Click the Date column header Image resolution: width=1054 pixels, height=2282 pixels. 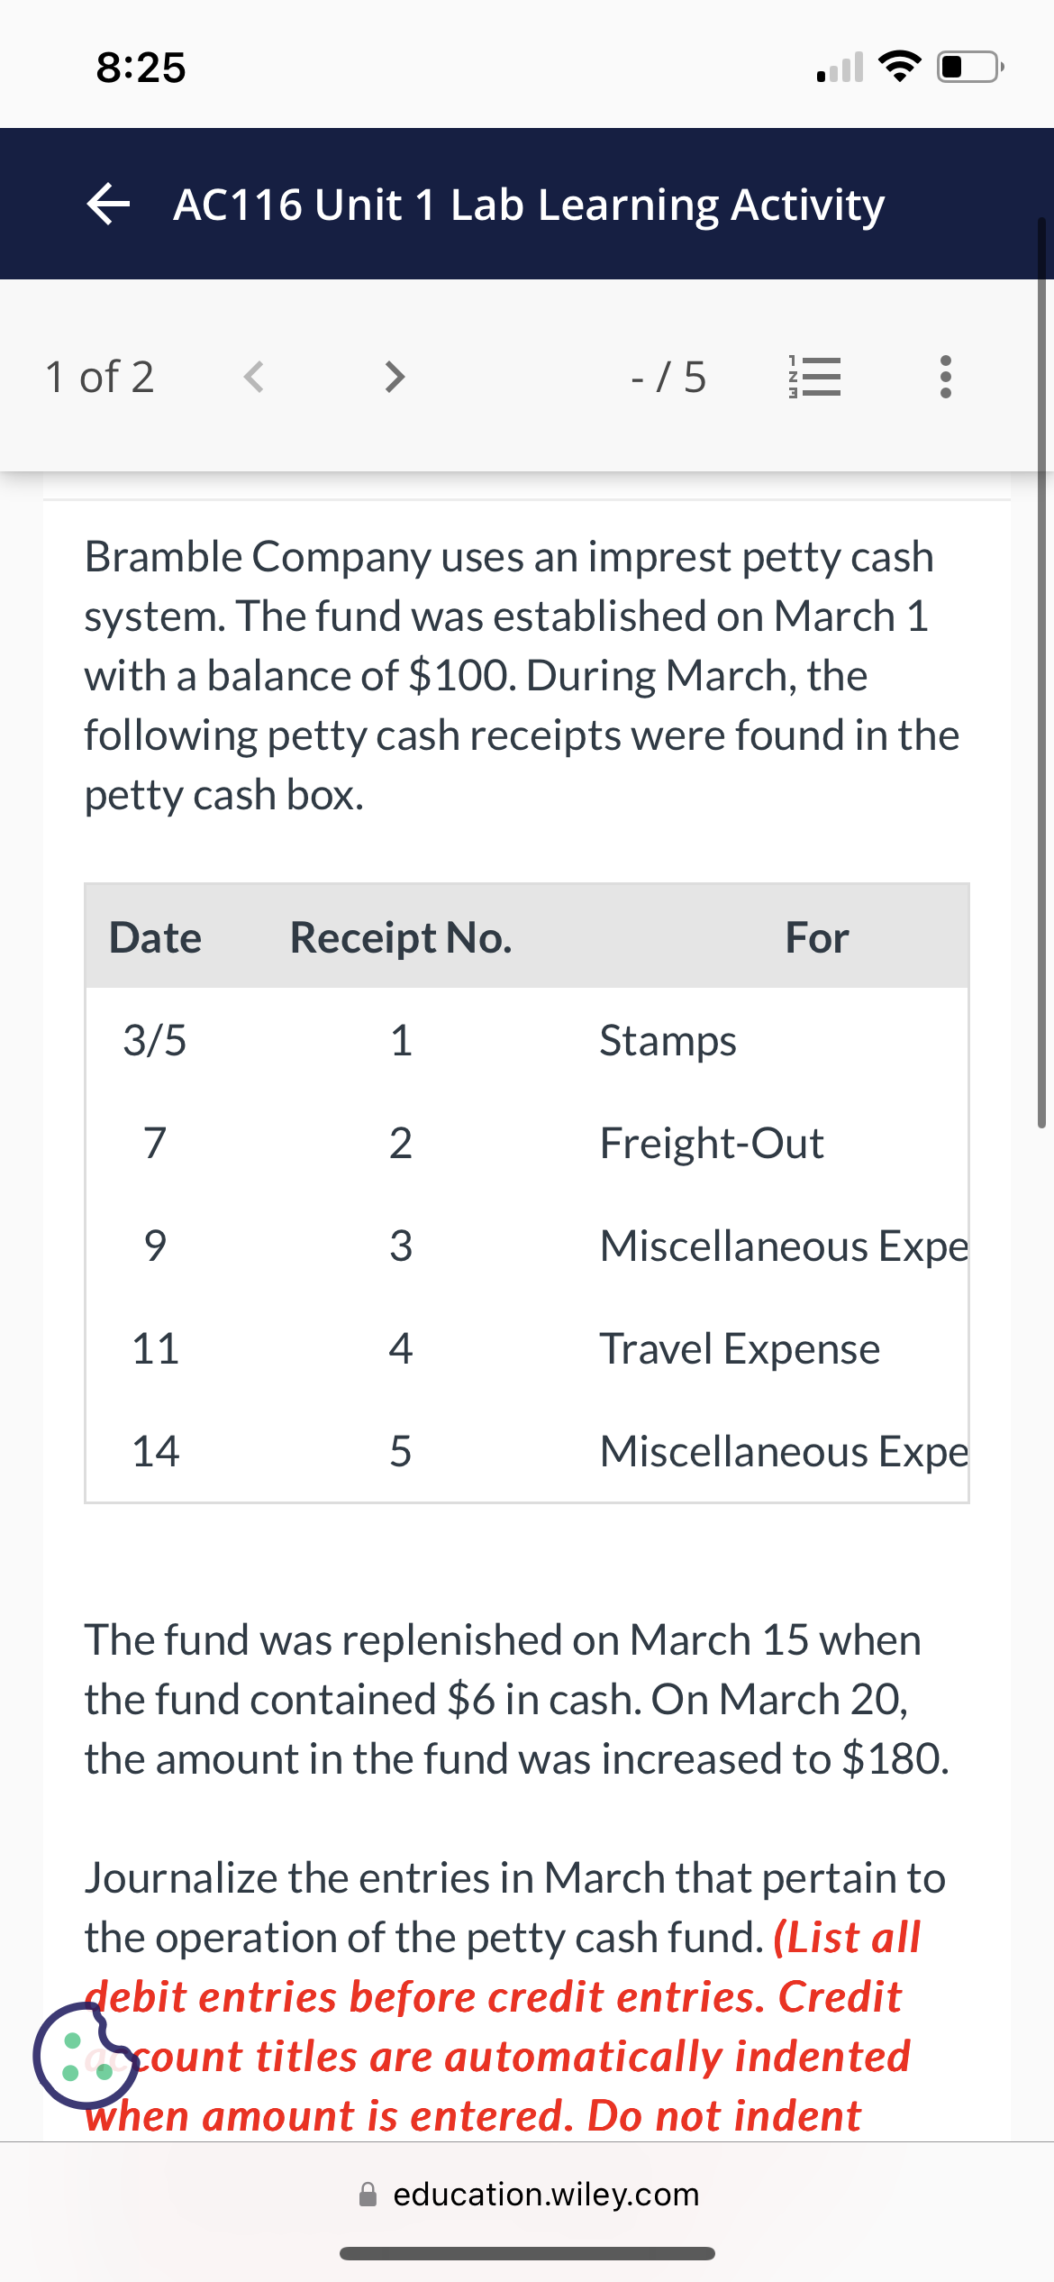pos(155,937)
